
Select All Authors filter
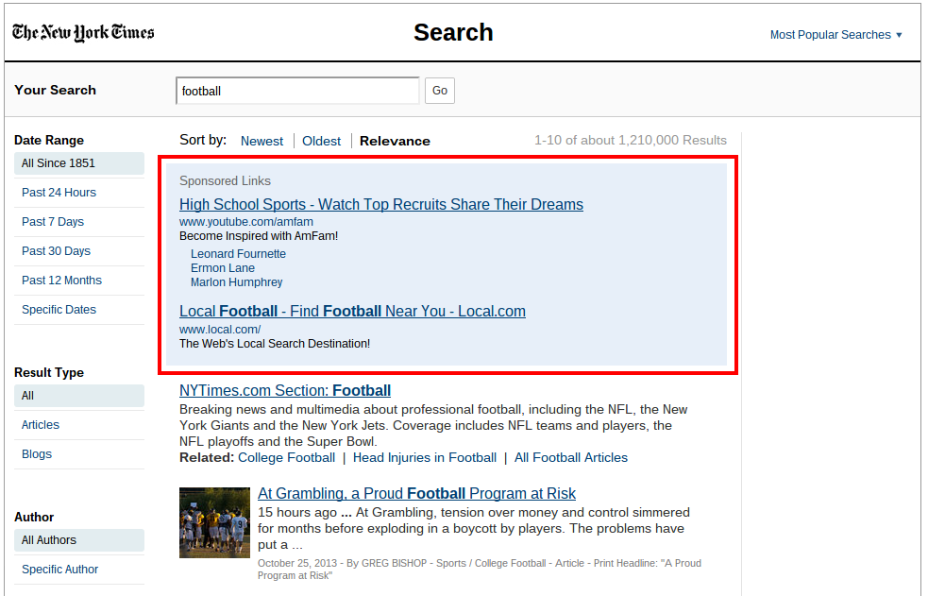pos(79,539)
